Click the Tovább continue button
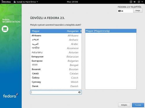The height and width of the screenshot is (108, 145). pos(138,105)
